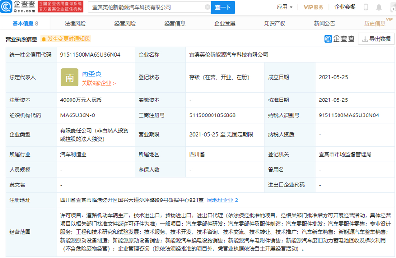
Task: Select the industry value 汽车制造业
Action: pyautogui.click(x=73, y=154)
